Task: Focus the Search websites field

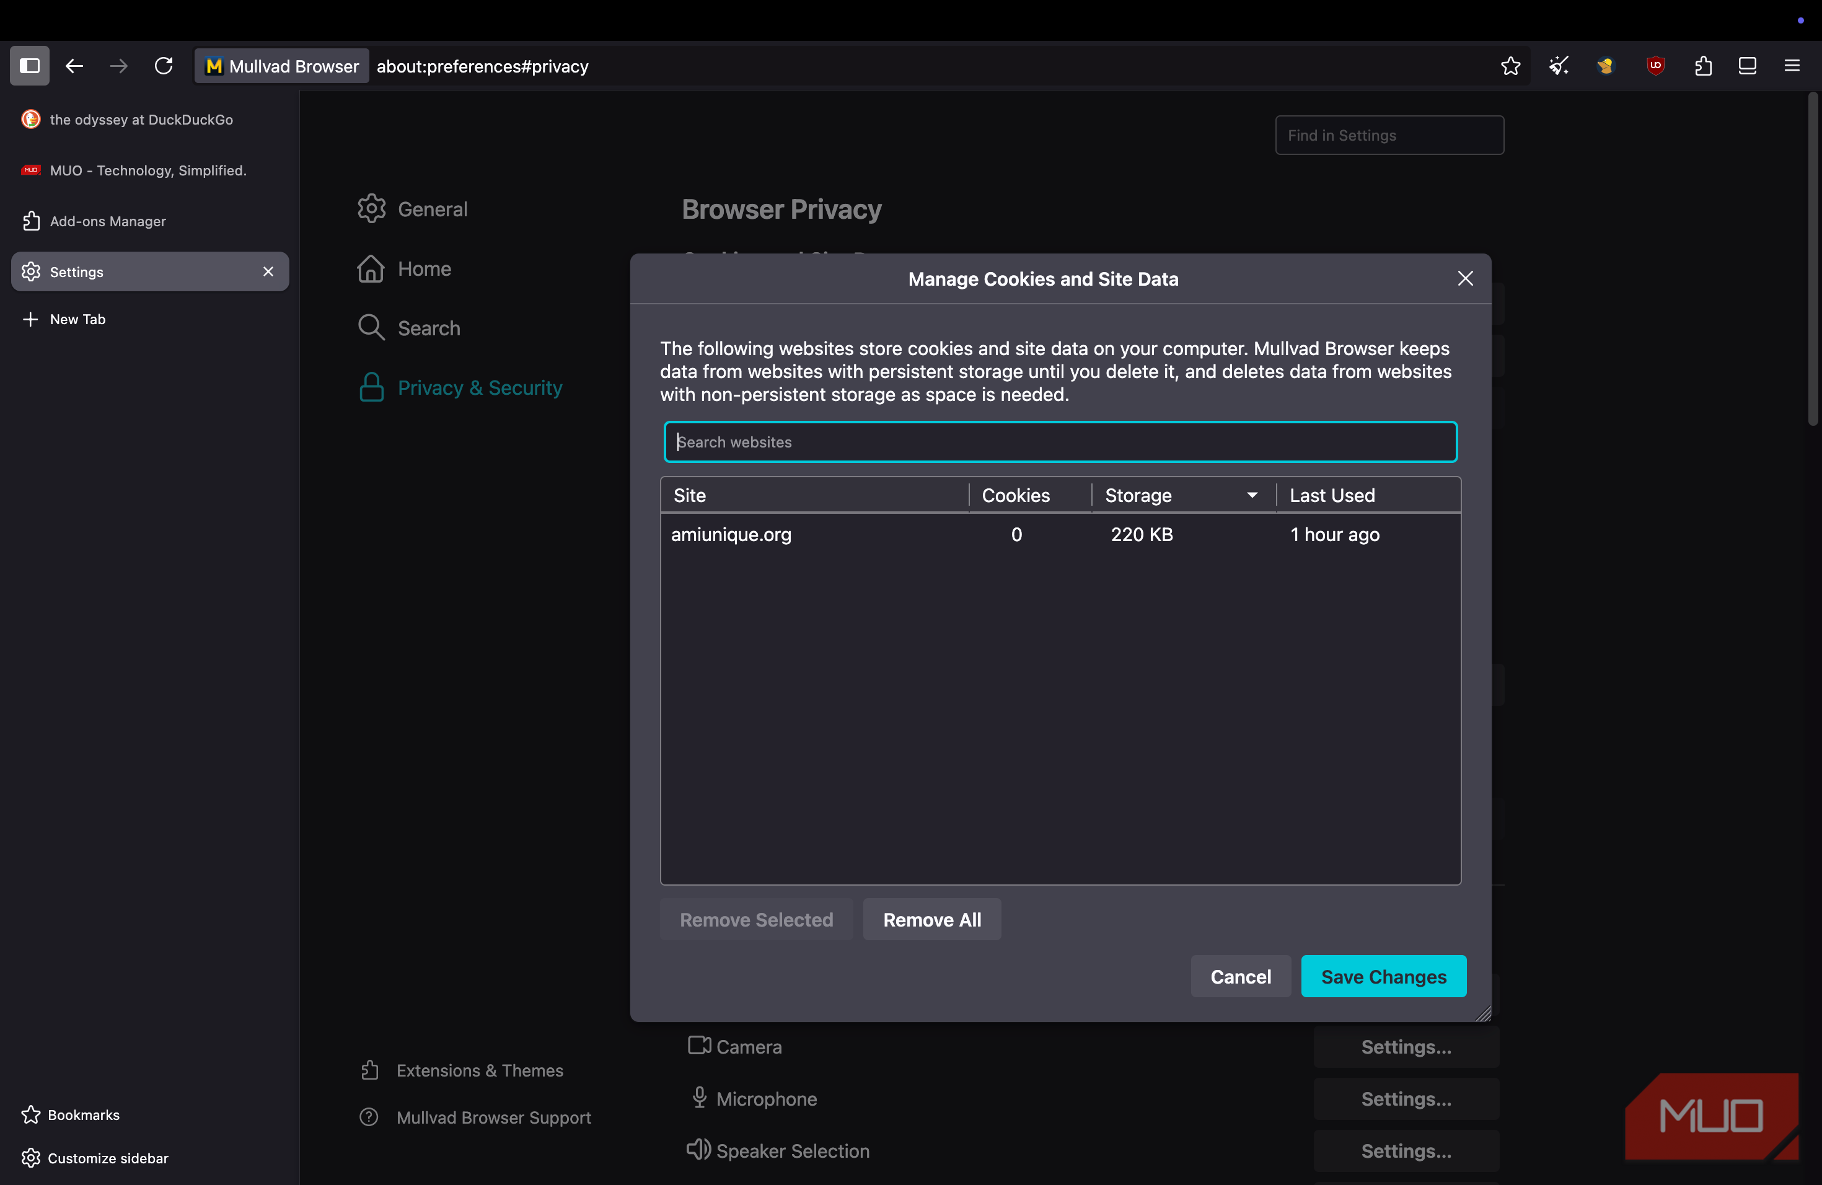Action: [1060, 442]
